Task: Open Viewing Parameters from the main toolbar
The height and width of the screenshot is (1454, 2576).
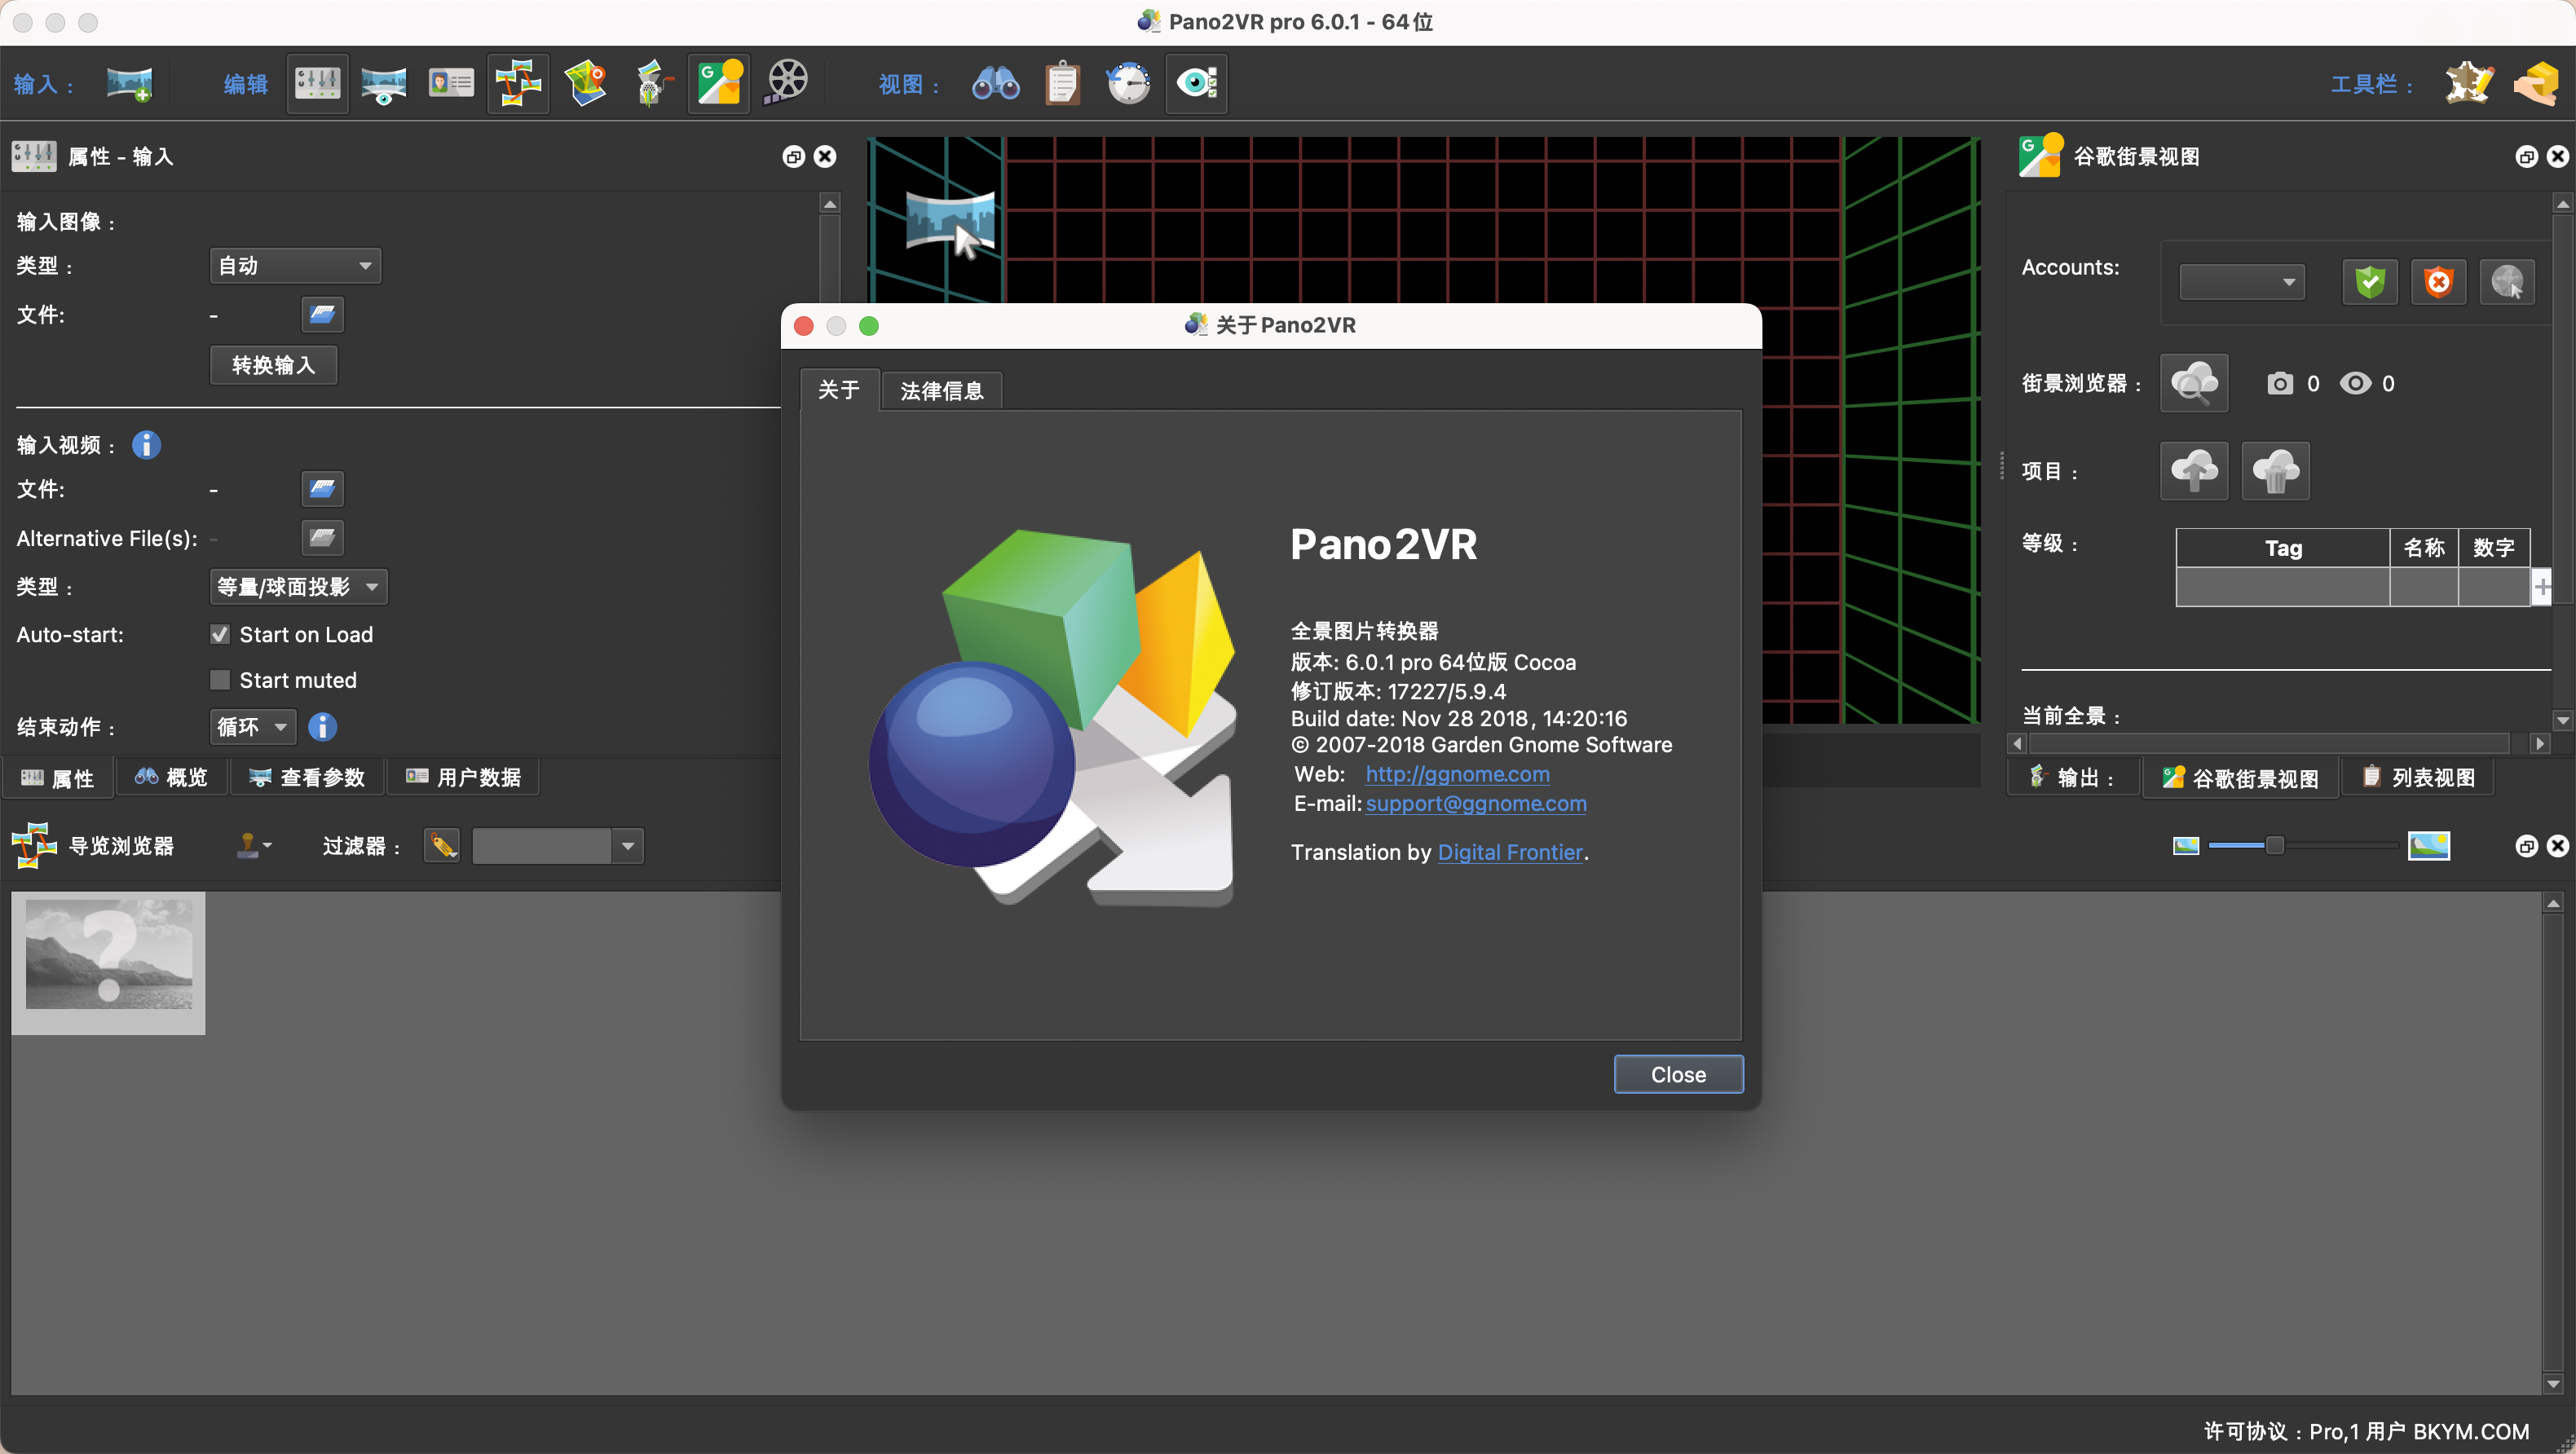Action: (384, 83)
